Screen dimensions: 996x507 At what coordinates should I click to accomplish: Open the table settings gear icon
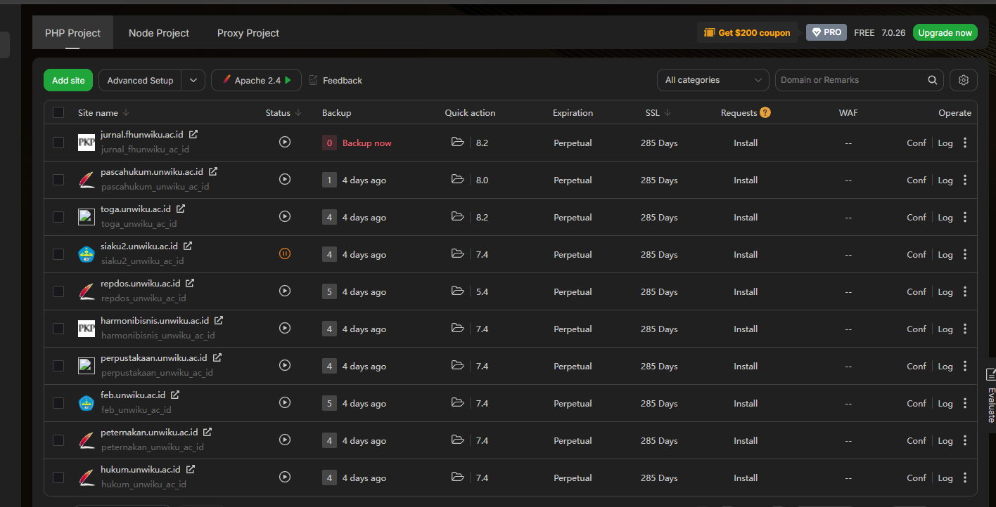click(963, 80)
